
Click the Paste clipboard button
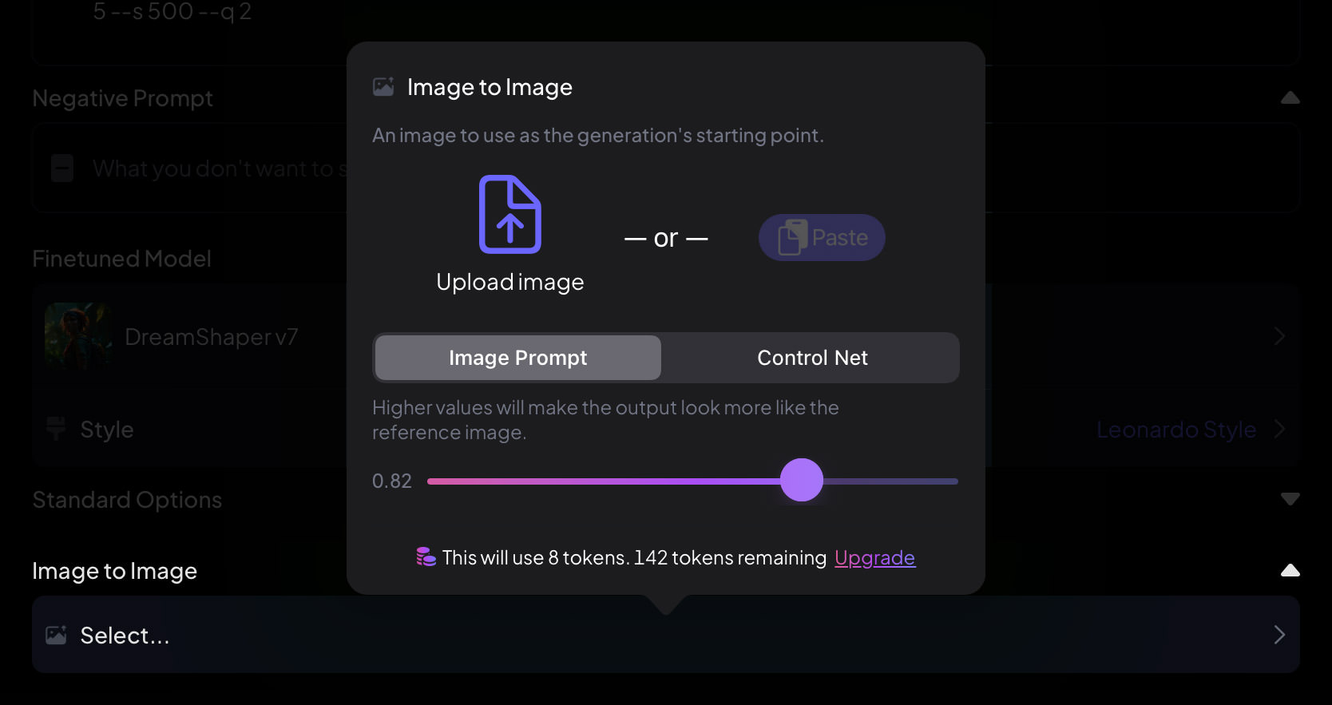pyautogui.click(x=822, y=237)
